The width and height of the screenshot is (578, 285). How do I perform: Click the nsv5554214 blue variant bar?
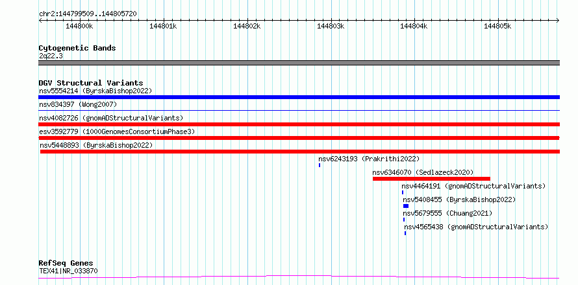coord(299,97)
